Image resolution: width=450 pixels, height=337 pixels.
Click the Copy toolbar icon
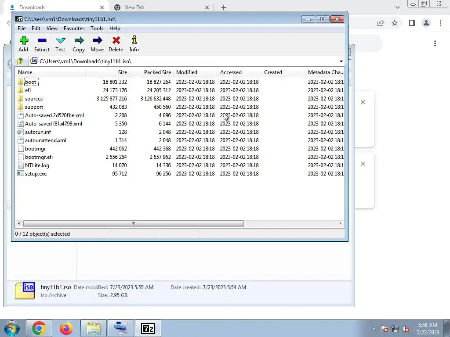[x=79, y=40]
